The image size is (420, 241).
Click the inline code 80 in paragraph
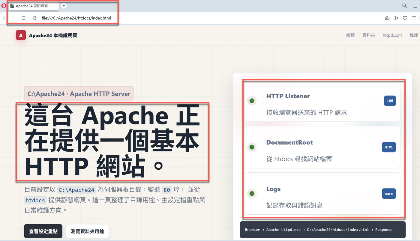pos(167,190)
